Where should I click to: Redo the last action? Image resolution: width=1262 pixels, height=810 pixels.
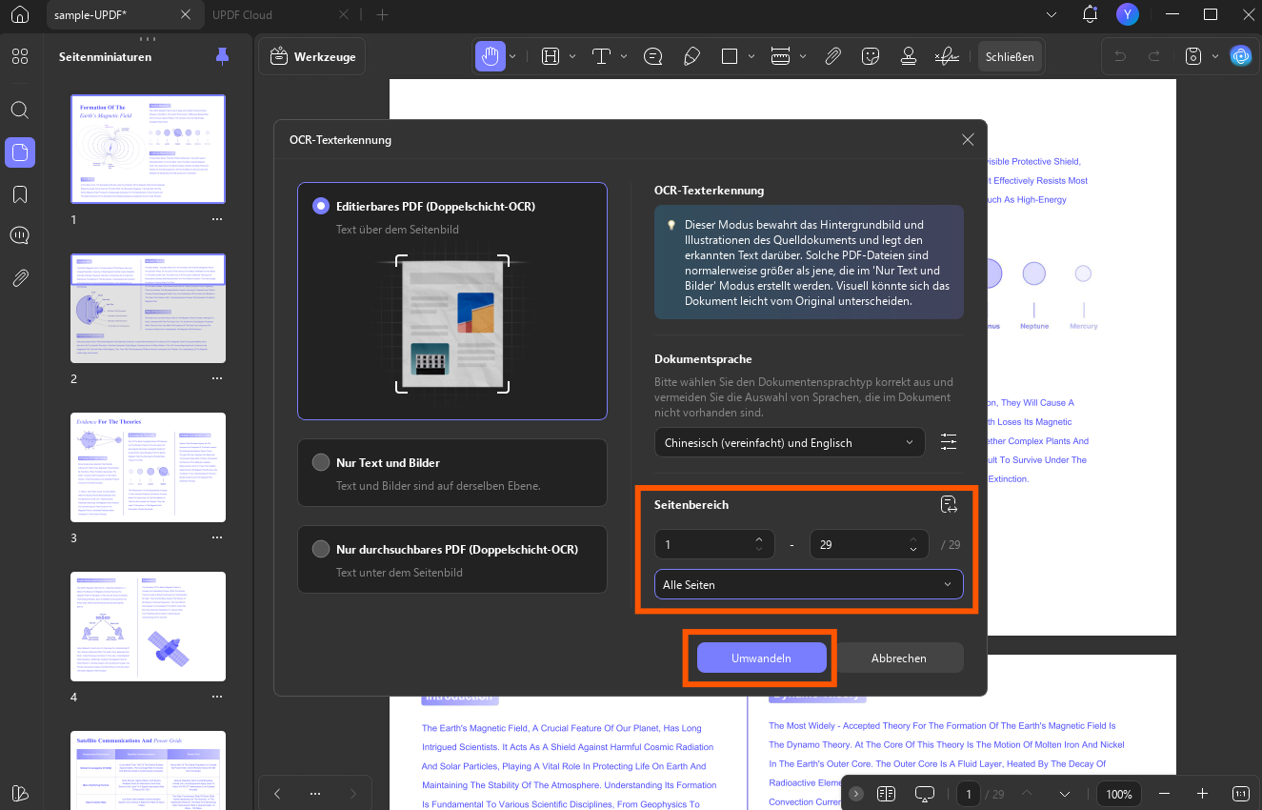tap(1155, 56)
